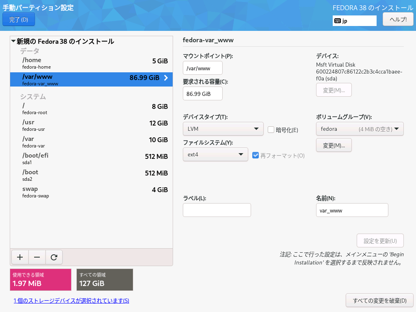Collapse the 新規の Fedora 38 のインストール tree
The width and height of the screenshot is (416, 312).
point(13,41)
